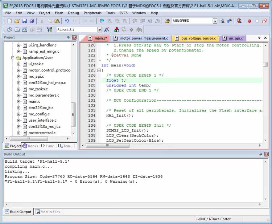272x224 pixels.
Task: Open the F1-hall-5.1 target dropdown arrow
Action: [100, 30]
